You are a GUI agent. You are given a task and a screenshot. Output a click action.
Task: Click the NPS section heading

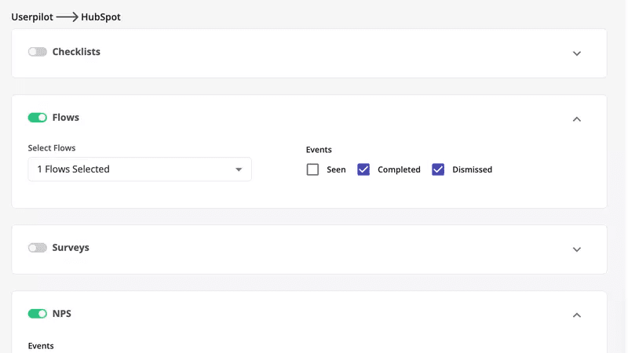(x=61, y=314)
